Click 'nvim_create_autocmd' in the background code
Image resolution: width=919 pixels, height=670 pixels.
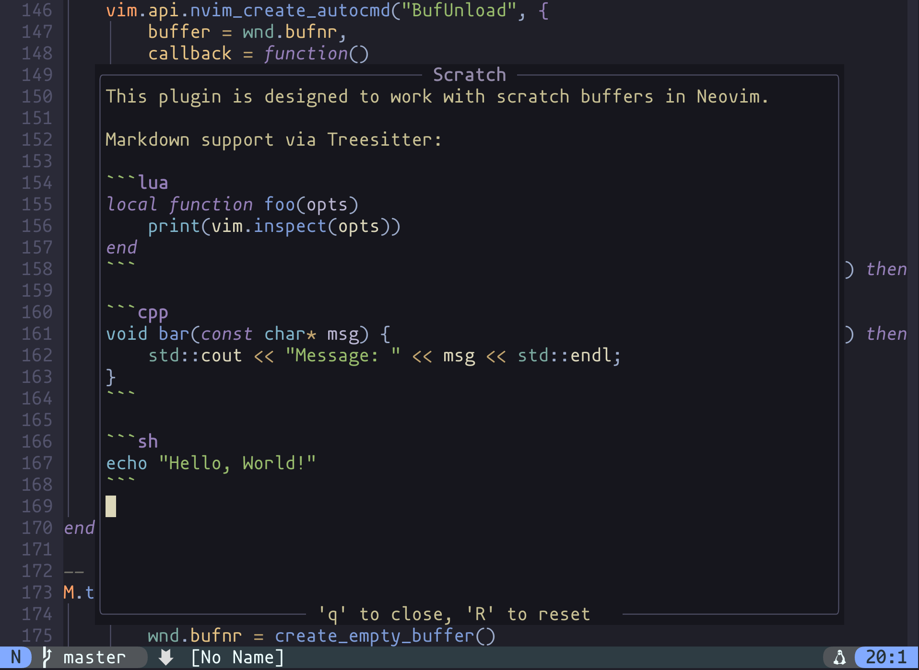(x=290, y=10)
